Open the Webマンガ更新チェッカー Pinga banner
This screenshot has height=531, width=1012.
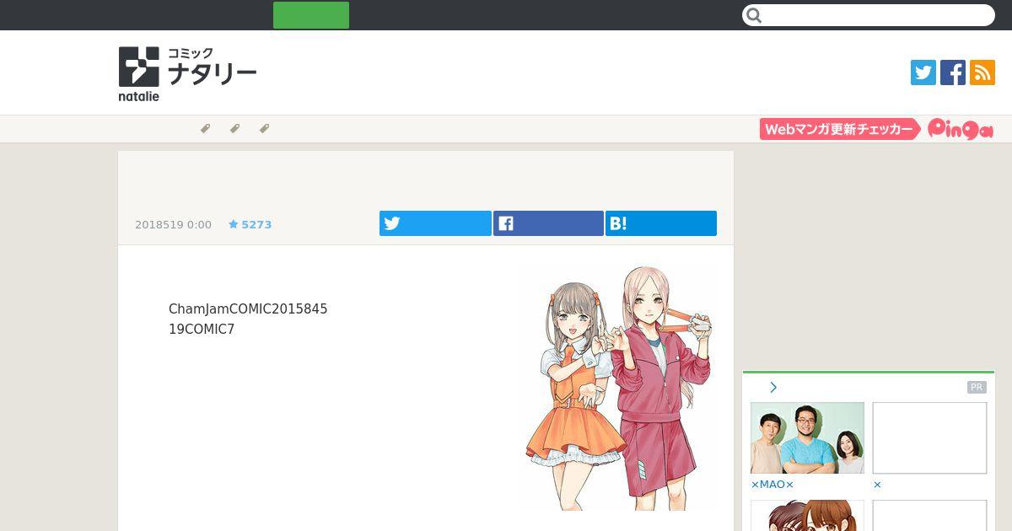877,129
